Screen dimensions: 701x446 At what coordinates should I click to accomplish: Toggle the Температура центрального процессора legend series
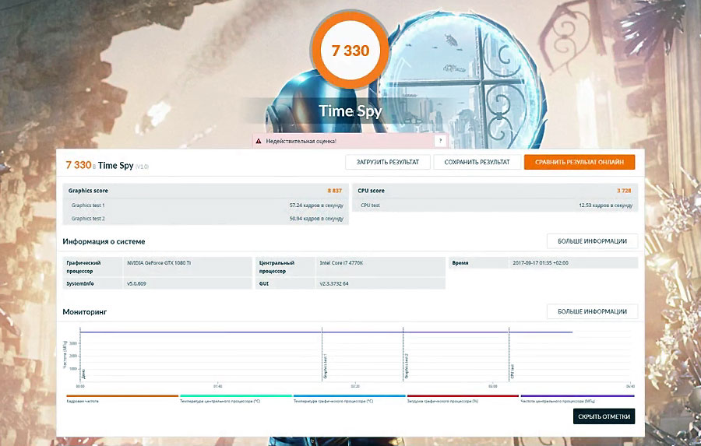tap(235, 399)
